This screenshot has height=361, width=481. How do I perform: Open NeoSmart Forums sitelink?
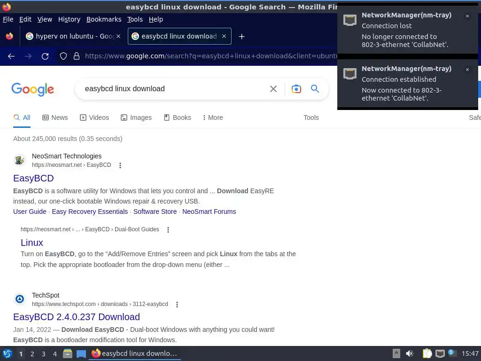click(209, 212)
